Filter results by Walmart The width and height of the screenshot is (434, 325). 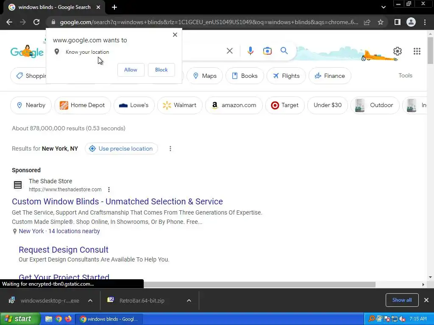click(180, 105)
